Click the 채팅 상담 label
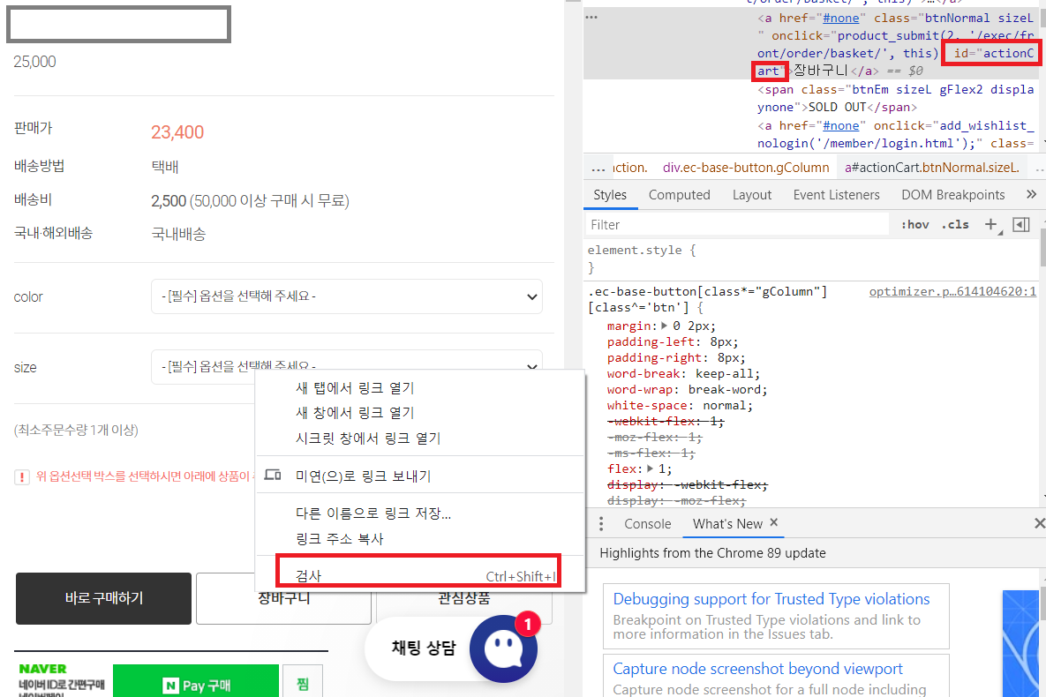 click(x=424, y=648)
